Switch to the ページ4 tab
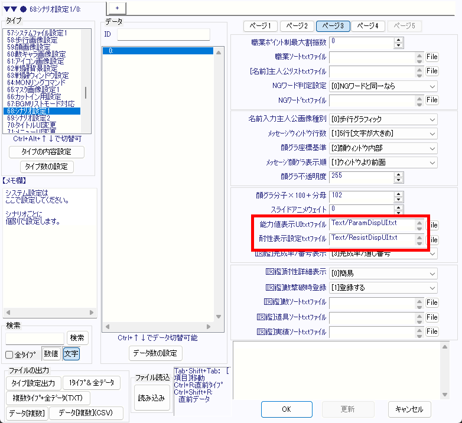The width and height of the screenshot is (462, 423). pyautogui.click(x=368, y=26)
